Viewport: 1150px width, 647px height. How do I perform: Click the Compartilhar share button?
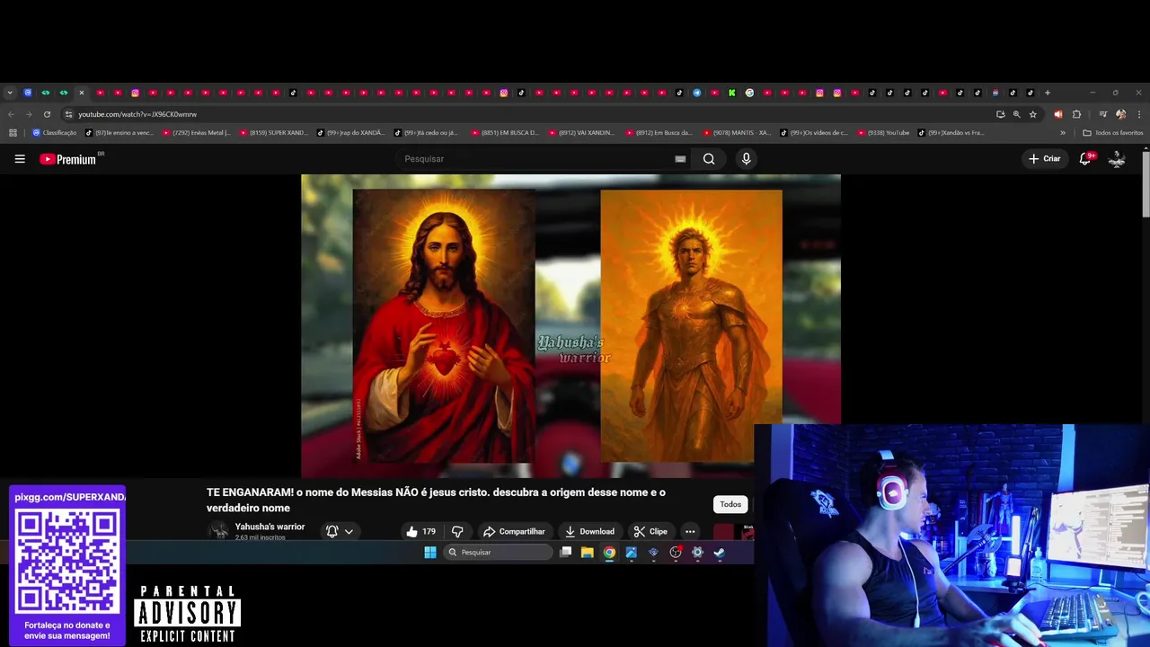click(x=514, y=531)
